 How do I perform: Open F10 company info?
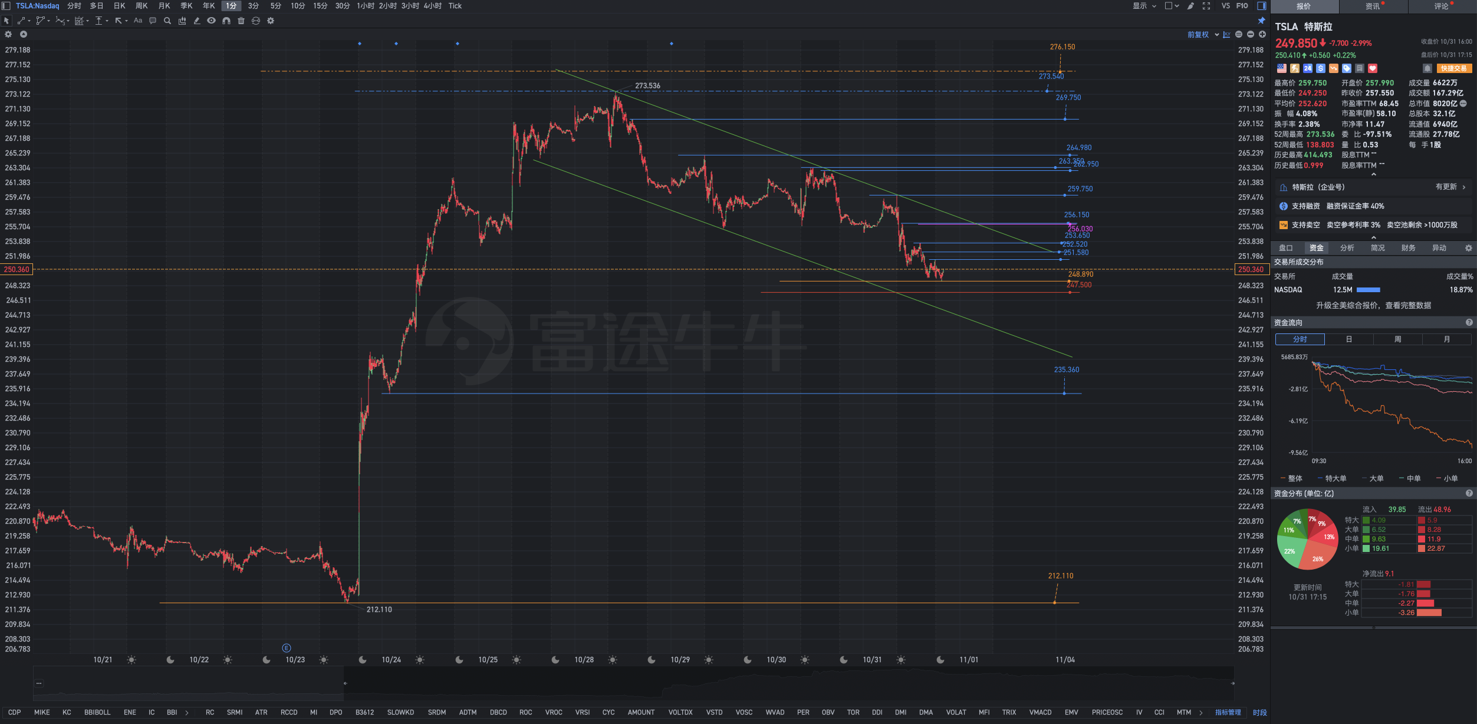1242,6
